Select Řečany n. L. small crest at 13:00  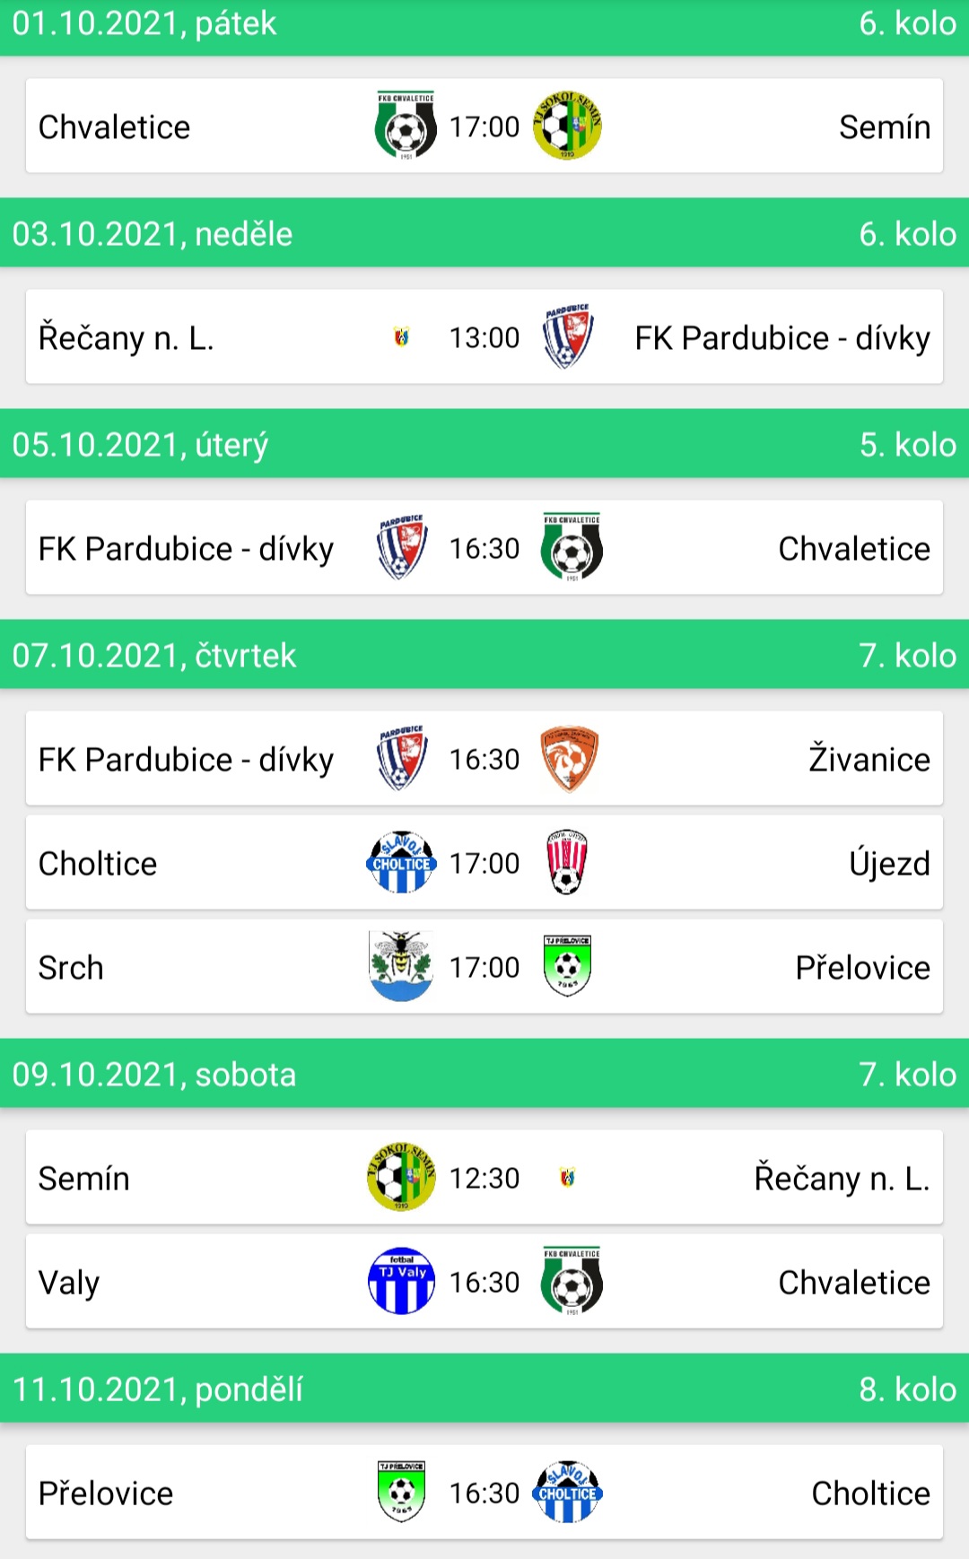pos(402,337)
